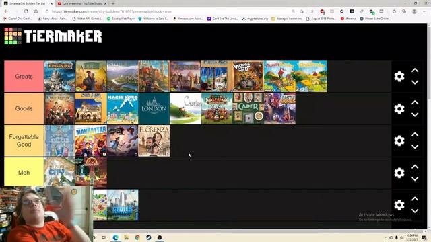Select the San Juan game thumbnail
The width and height of the screenshot is (431, 242).
coord(91,109)
